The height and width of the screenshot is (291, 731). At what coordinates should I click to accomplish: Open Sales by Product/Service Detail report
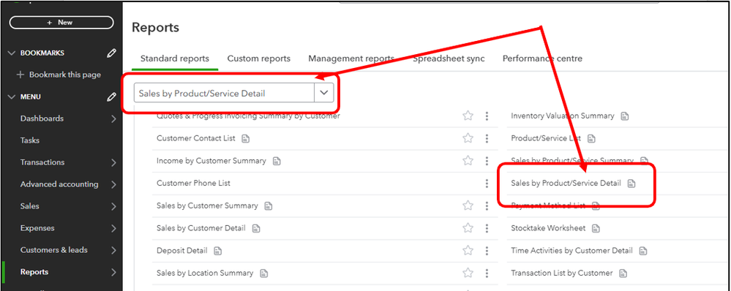click(566, 183)
